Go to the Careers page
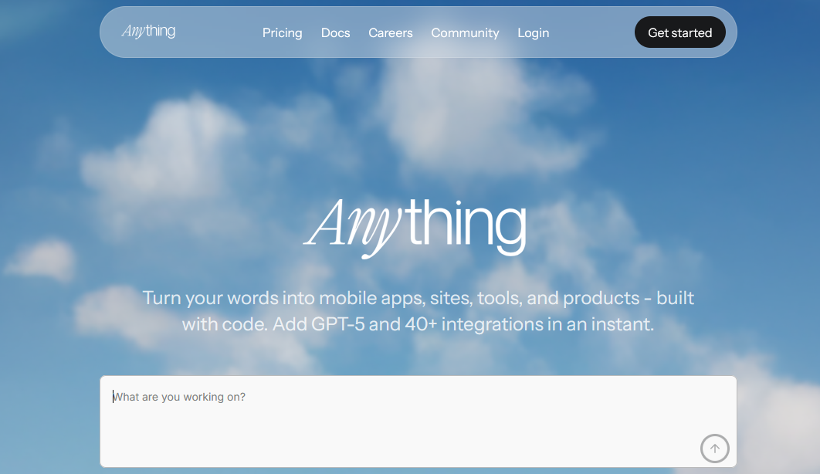The image size is (820, 474). [x=390, y=33]
